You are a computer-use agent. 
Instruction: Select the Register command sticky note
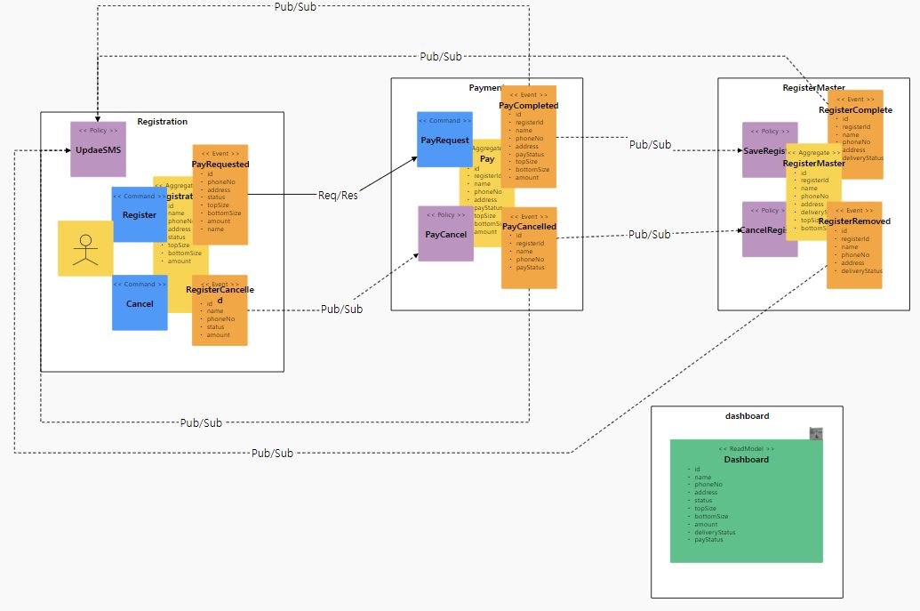(139, 214)
